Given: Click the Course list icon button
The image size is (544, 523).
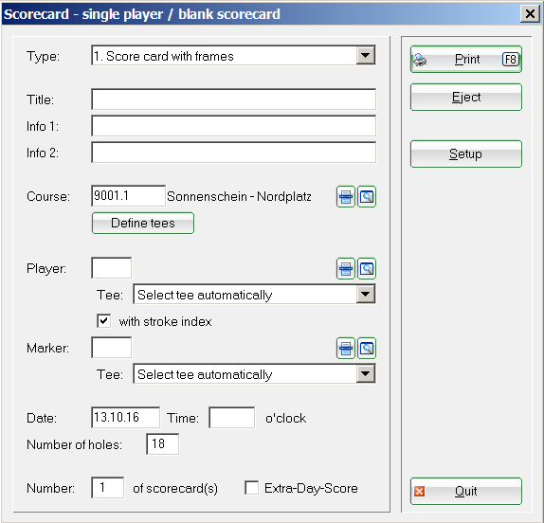Looking at the screenshot, I should pyautogui.click(x=346, y=197).
